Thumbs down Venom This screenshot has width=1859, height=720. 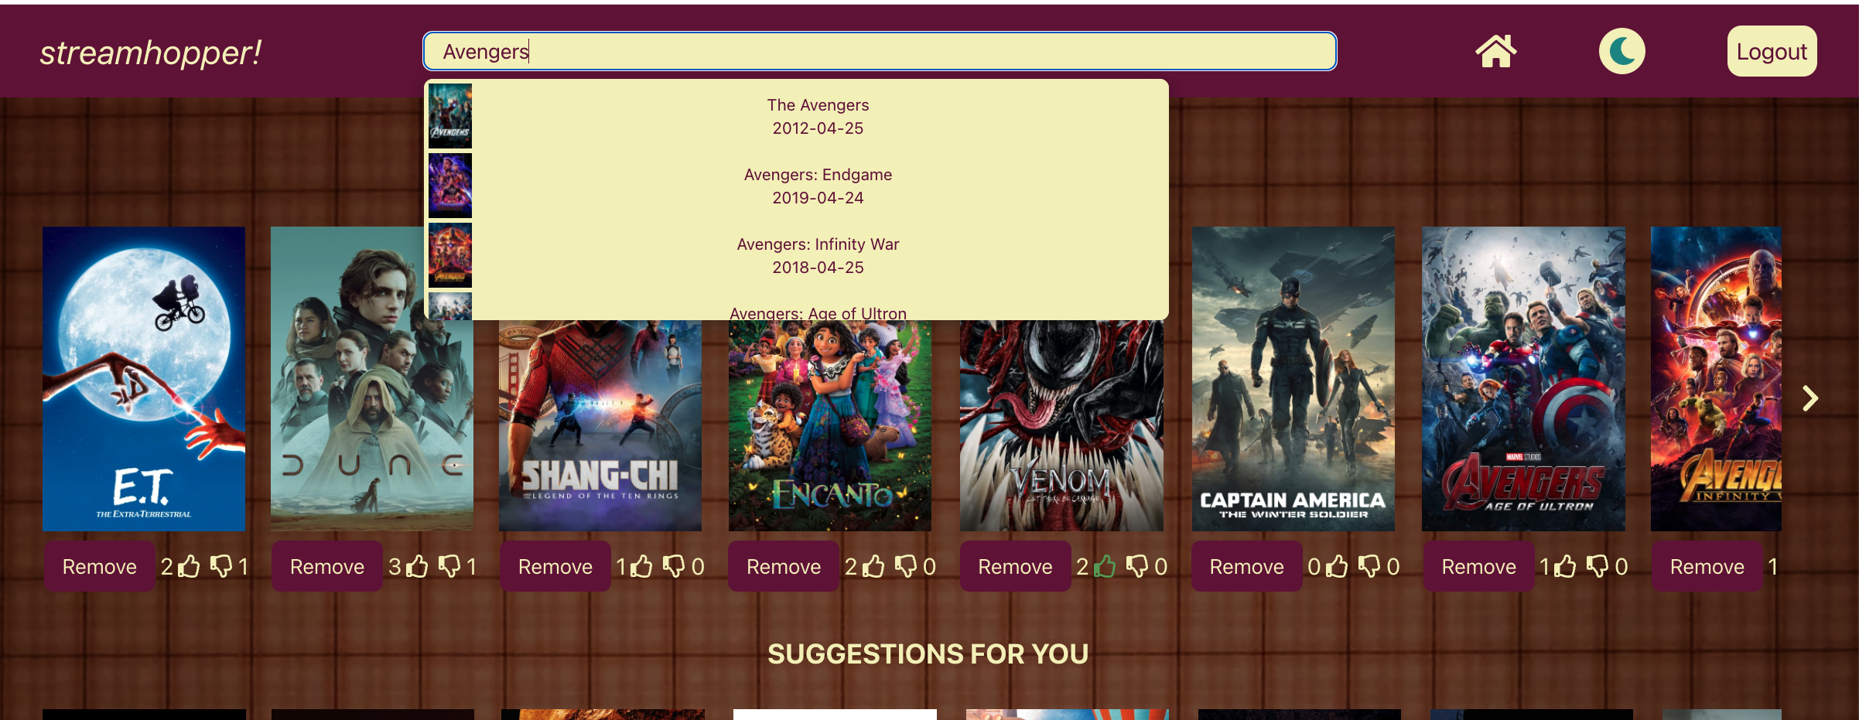[1137, 567]
